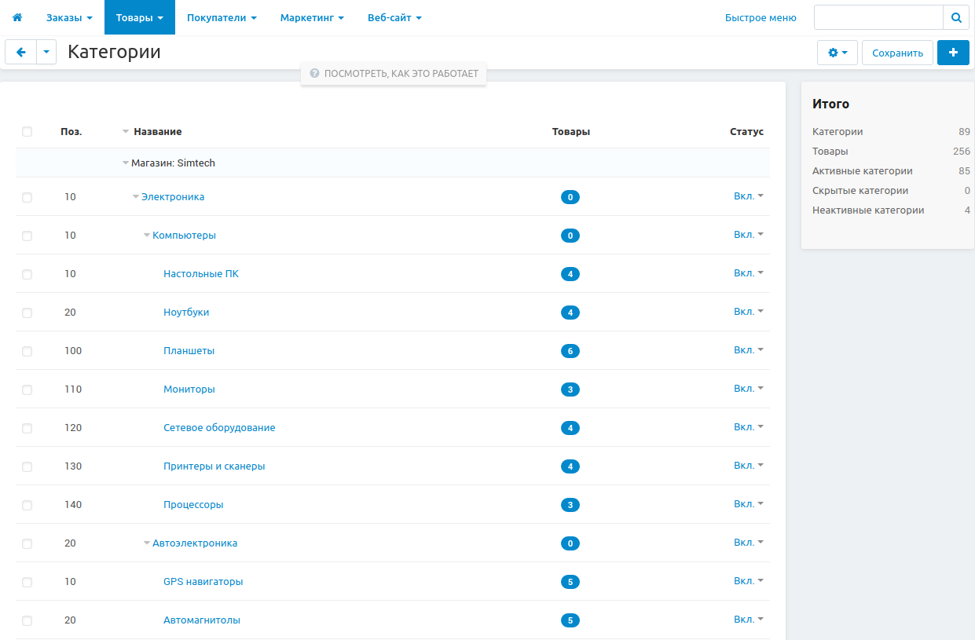This screenshot has width=975, height=640.
Task: Click the Быстрое меню link
Action: tap(760, 17)
